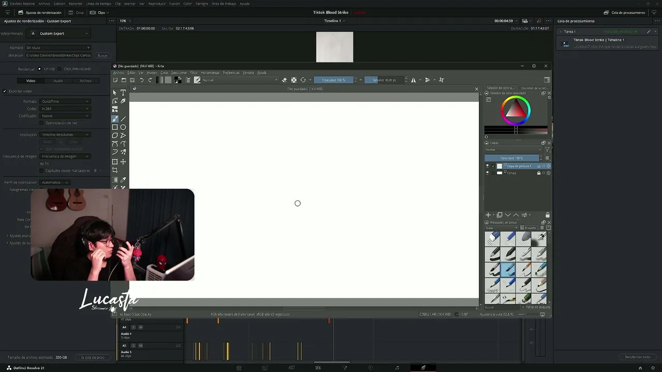Adjust the Krita brush Opacidad slider
The image size is (662, 372).
coord(334,80)
